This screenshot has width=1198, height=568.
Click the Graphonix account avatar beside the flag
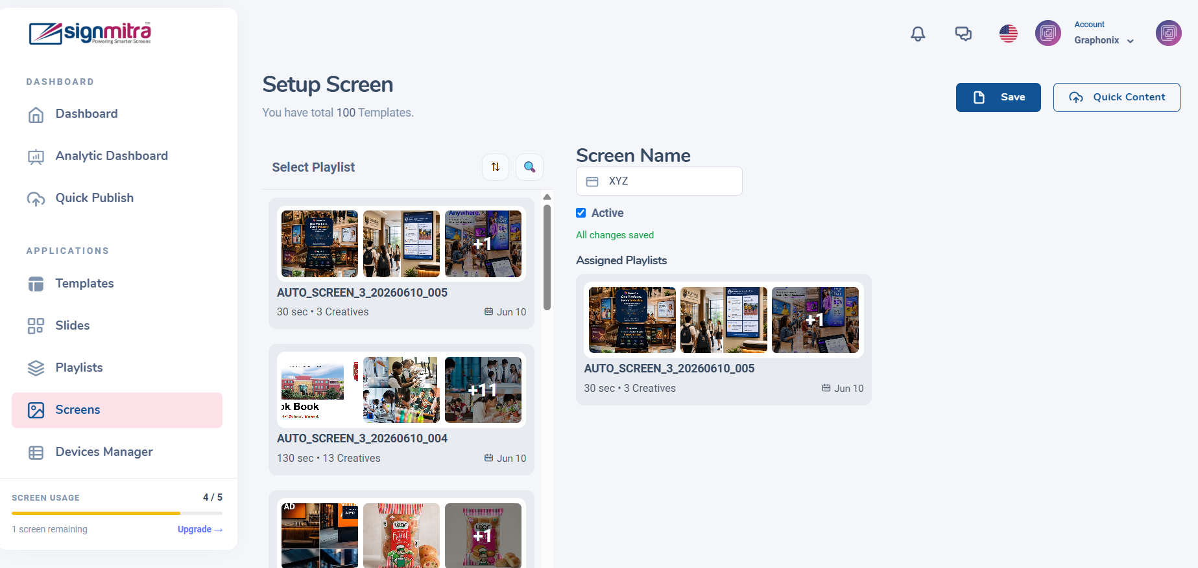point(1048,33)
